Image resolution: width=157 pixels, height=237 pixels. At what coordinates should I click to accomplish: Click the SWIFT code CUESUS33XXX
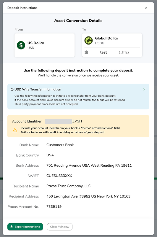pyautogui.click(x=59, y=176)
